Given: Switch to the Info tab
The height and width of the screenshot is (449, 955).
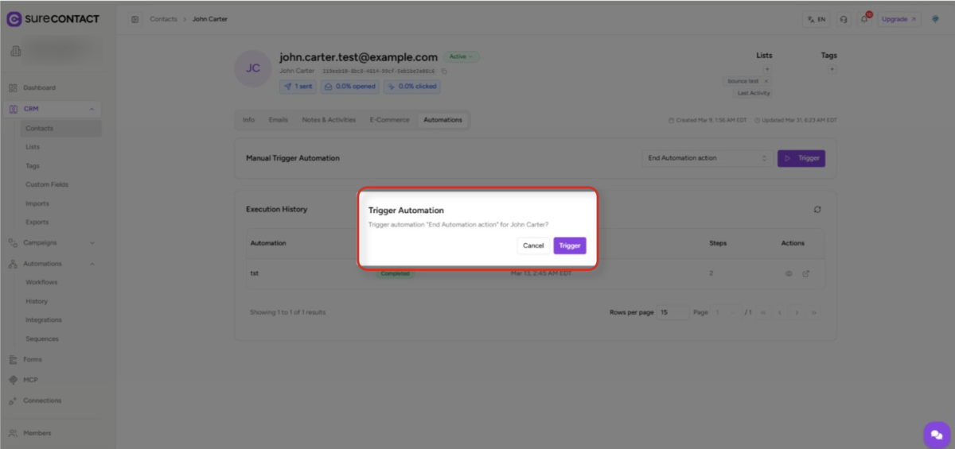Looking at the screenshot, I should click(x=248, y=120).
